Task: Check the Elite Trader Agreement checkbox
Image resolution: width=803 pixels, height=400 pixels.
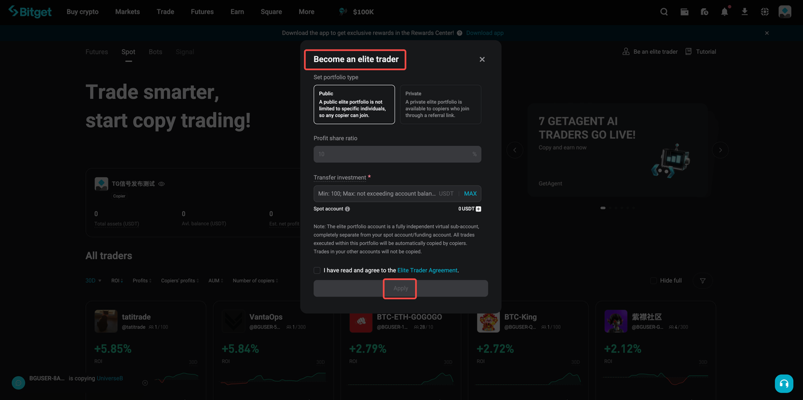Action: [x=317, y=270]
